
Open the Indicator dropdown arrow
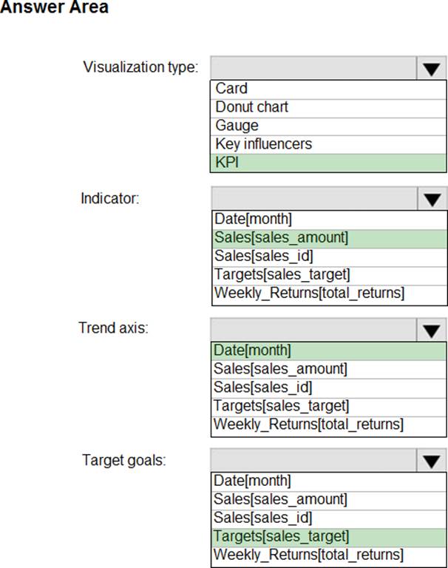click(431, 200)
